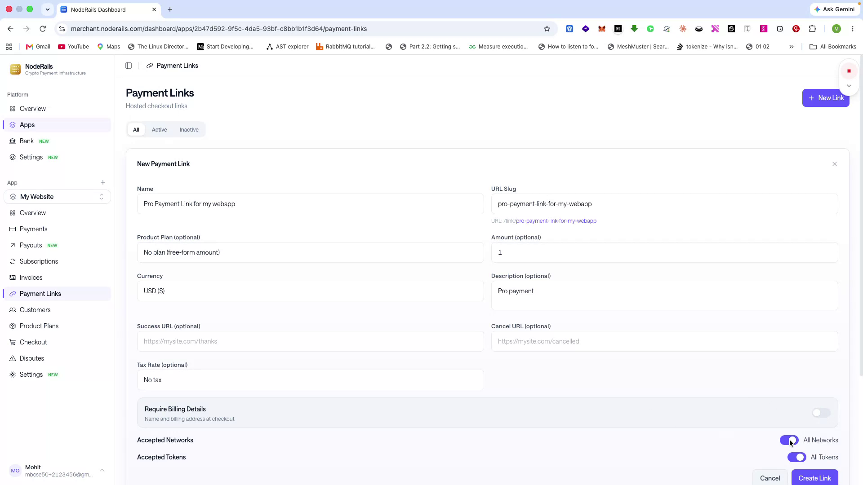This screenshot has height=485, width=863.
Task: Open the Invoices page
Action: tap(57, 278)
